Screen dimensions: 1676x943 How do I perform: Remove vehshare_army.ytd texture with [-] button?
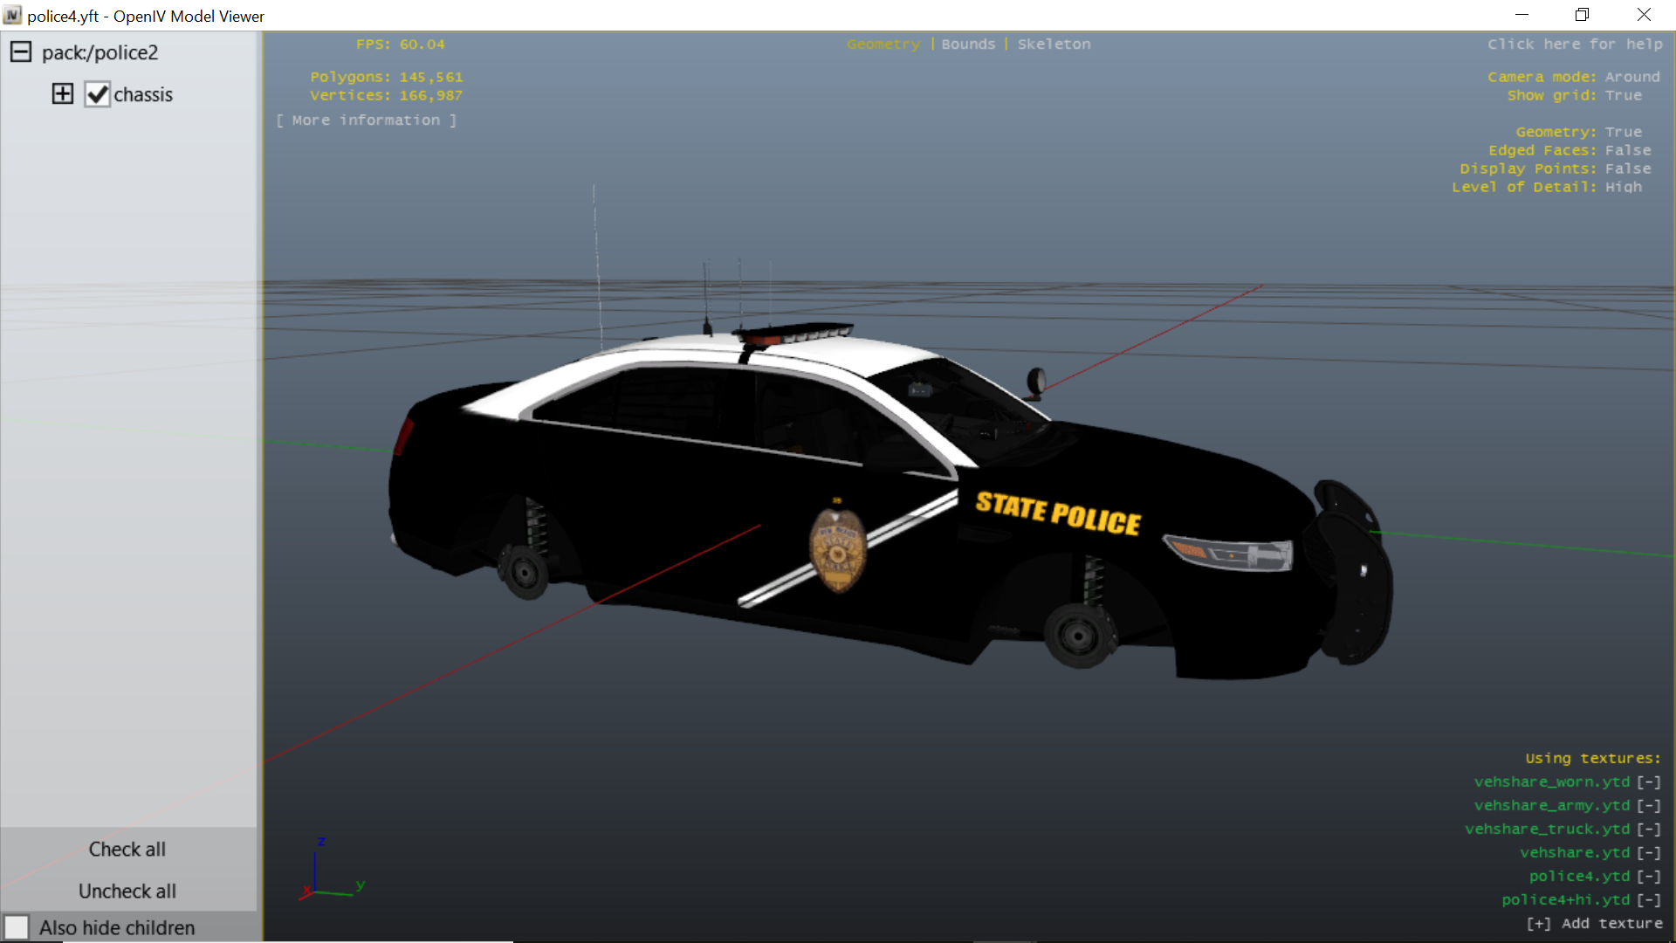pos(1648,806)
